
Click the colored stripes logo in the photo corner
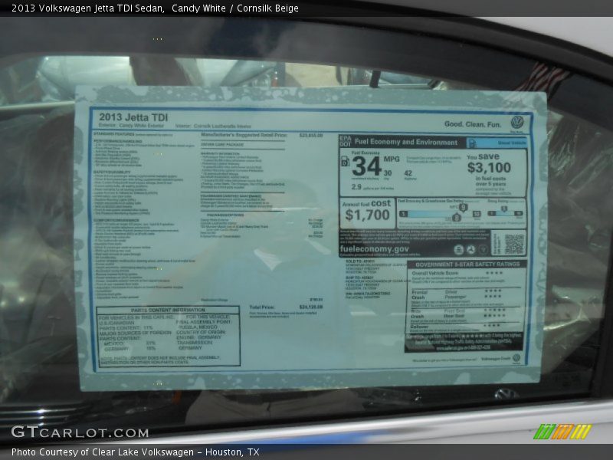coord(562,432)
